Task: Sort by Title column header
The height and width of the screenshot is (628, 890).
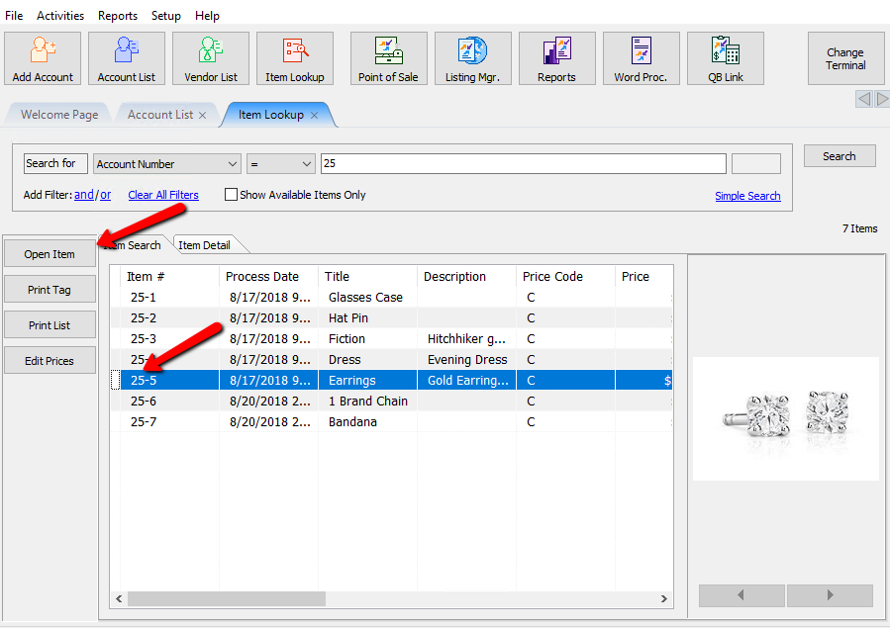Action: (x=367, y=277)
